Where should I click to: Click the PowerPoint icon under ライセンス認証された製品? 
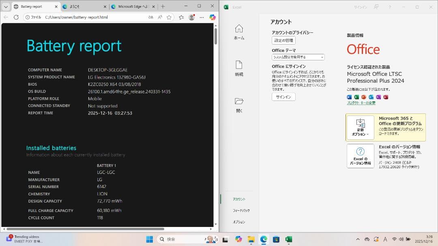(x=364, y=97)
